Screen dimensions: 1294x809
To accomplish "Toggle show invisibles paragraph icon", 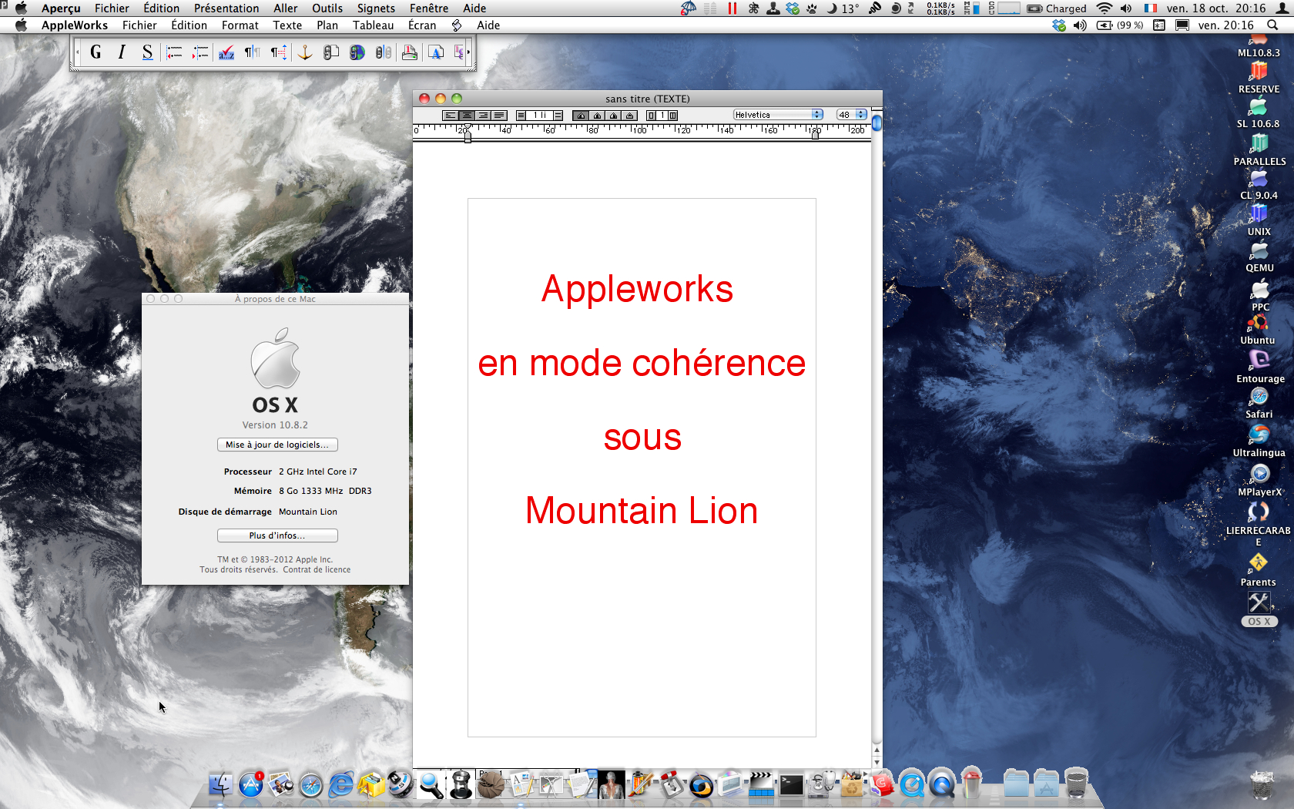I will coord(253,52).
